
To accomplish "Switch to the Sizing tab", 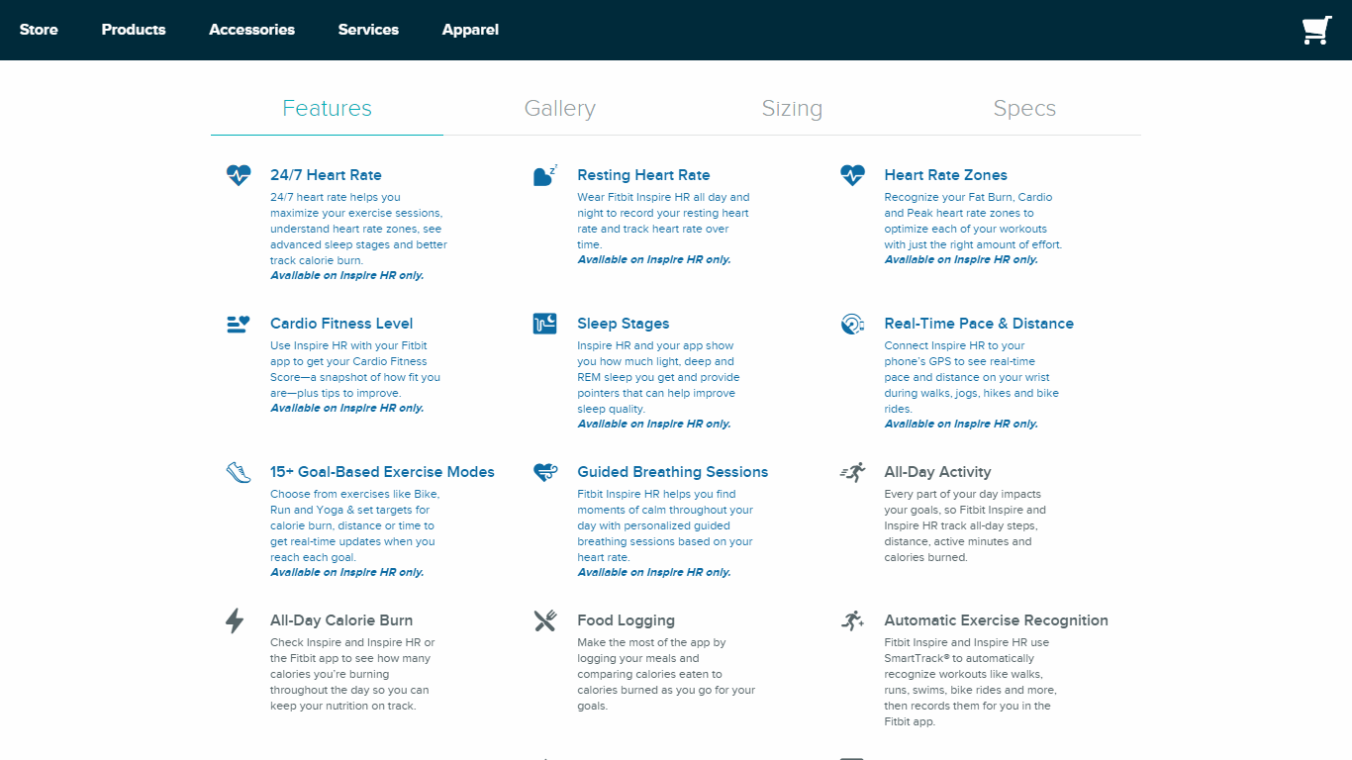I will point(792,109).
